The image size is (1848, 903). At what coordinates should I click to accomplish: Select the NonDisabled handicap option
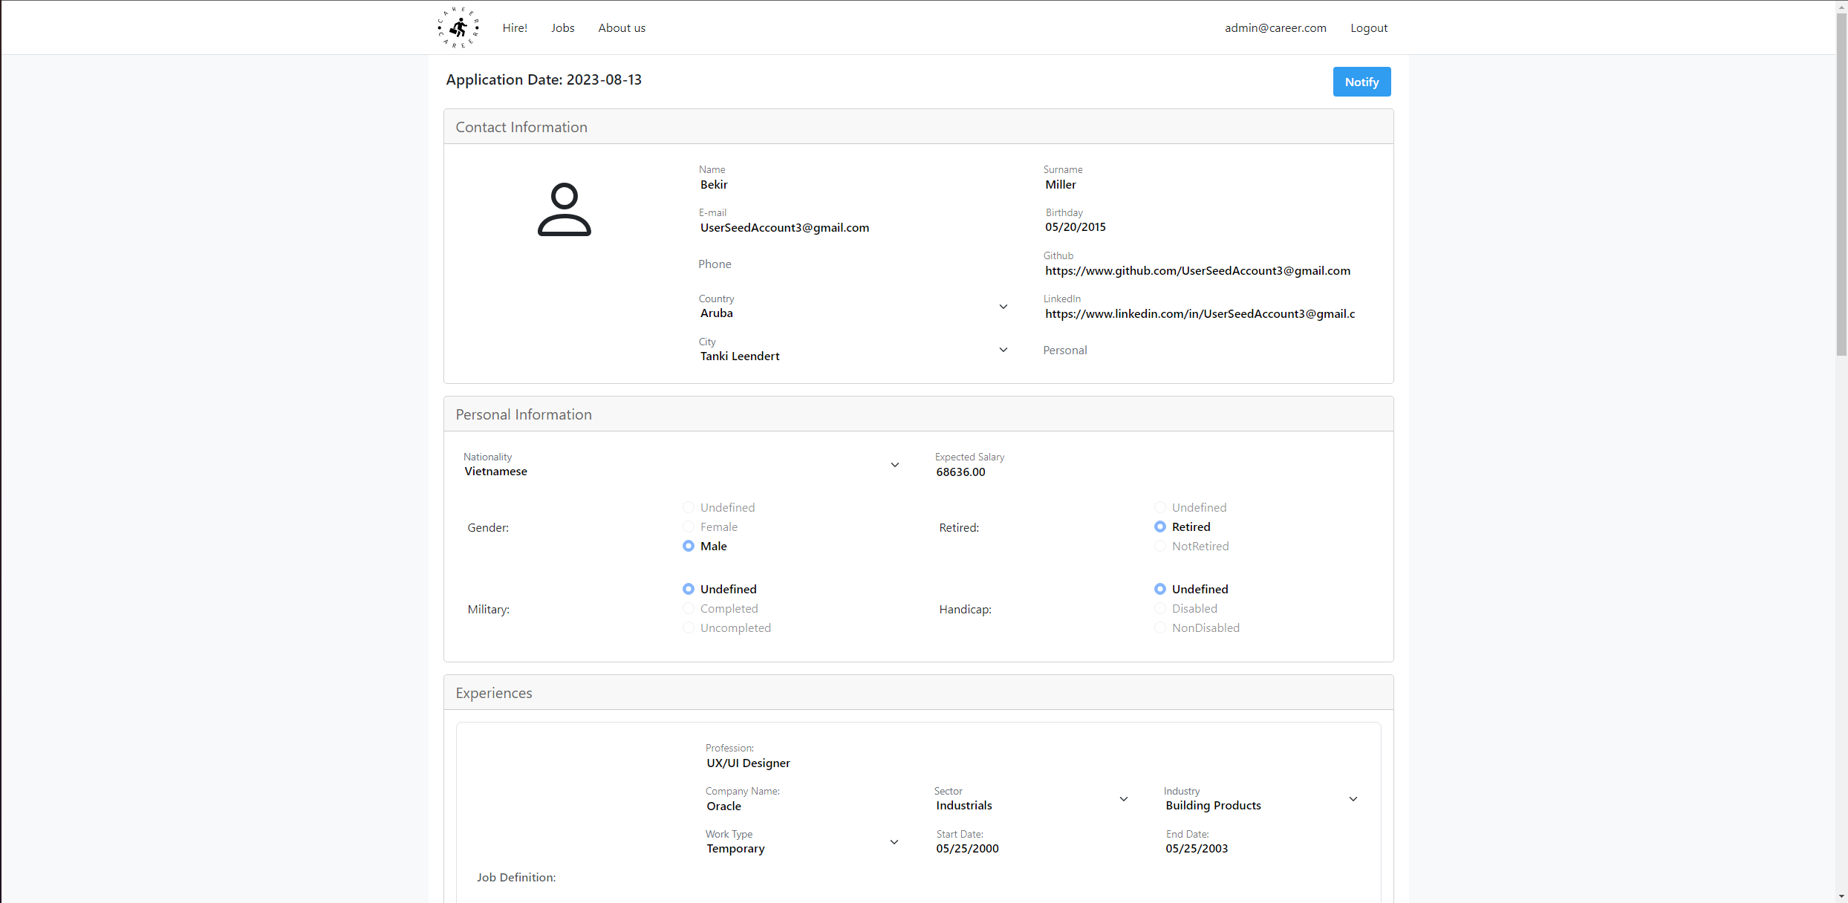1160,627
